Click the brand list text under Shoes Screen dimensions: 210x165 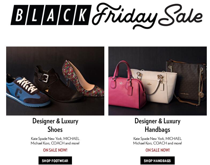pos(55,141)
